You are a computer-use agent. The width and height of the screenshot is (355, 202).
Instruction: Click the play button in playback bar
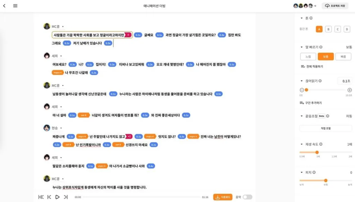pos(57,197)
